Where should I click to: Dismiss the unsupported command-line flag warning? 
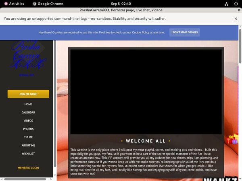236,19
